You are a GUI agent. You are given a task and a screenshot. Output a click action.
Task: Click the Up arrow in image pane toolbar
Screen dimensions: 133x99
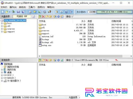[40, 16]
